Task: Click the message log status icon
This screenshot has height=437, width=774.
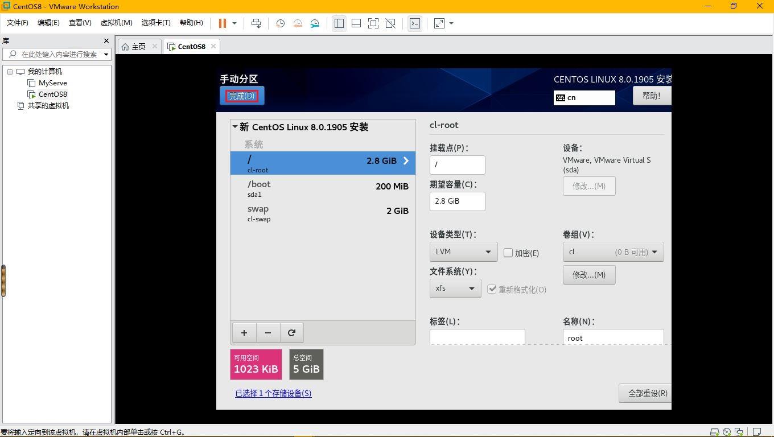Action: (x=757, y=432)
